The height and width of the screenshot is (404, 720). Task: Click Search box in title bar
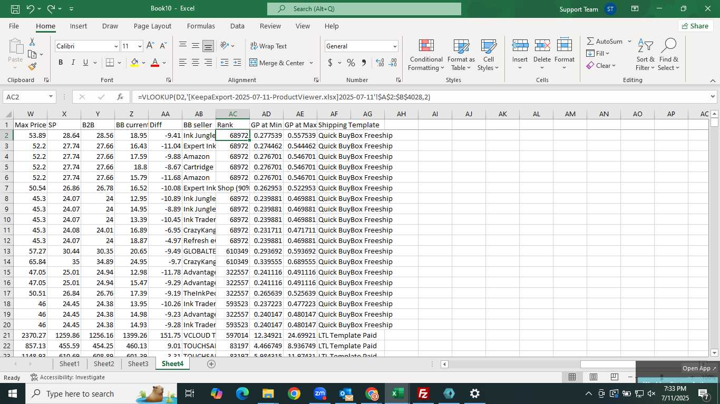coord(364,9)
